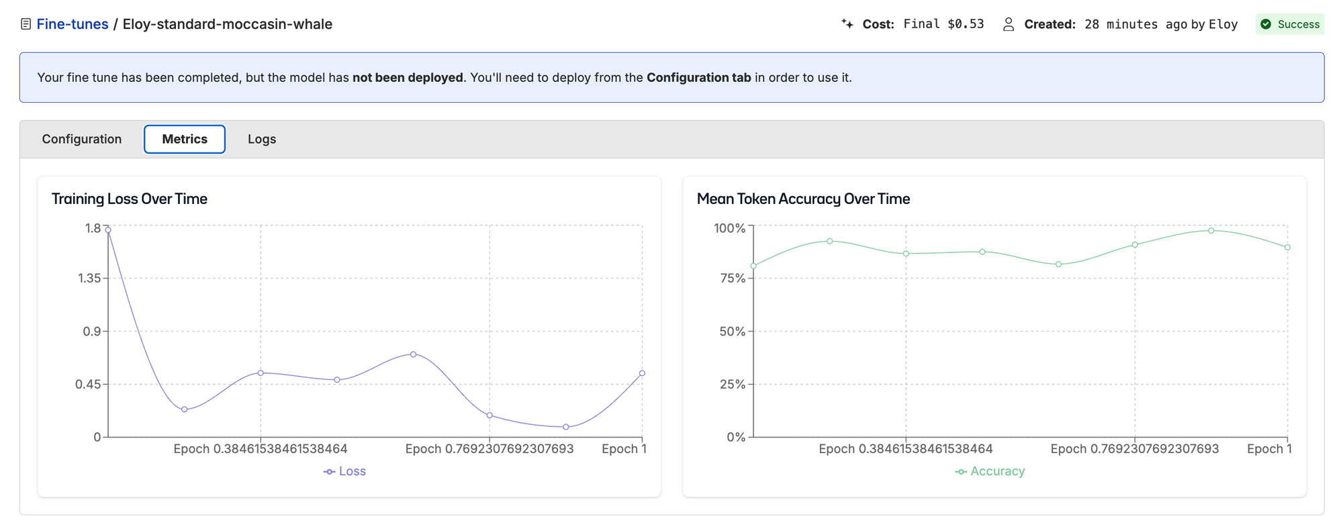Click the purple Loss legend marker

click(x=329, y=472)
